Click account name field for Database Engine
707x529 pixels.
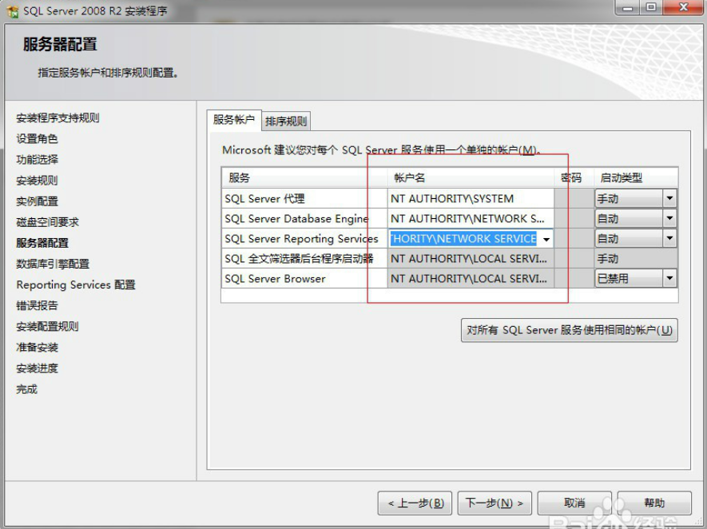[471, 219]
